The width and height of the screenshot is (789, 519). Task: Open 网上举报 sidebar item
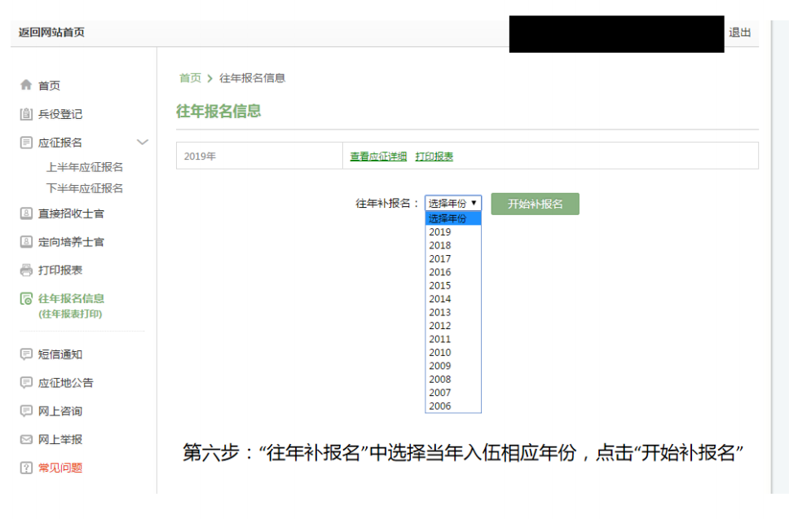click(x=60, y=439)
